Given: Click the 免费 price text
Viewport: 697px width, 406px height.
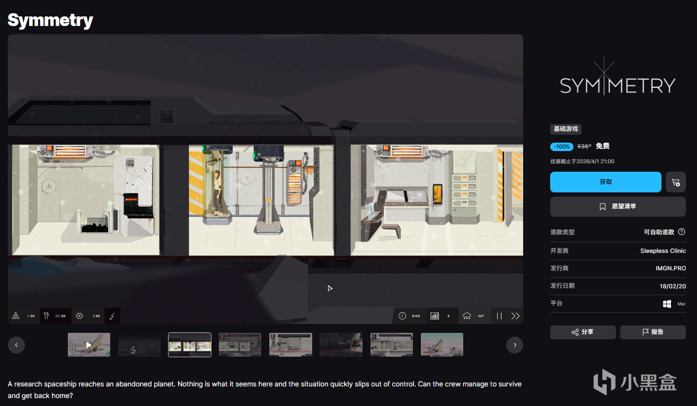Looking at the screenshot, I should coord(603,146).
